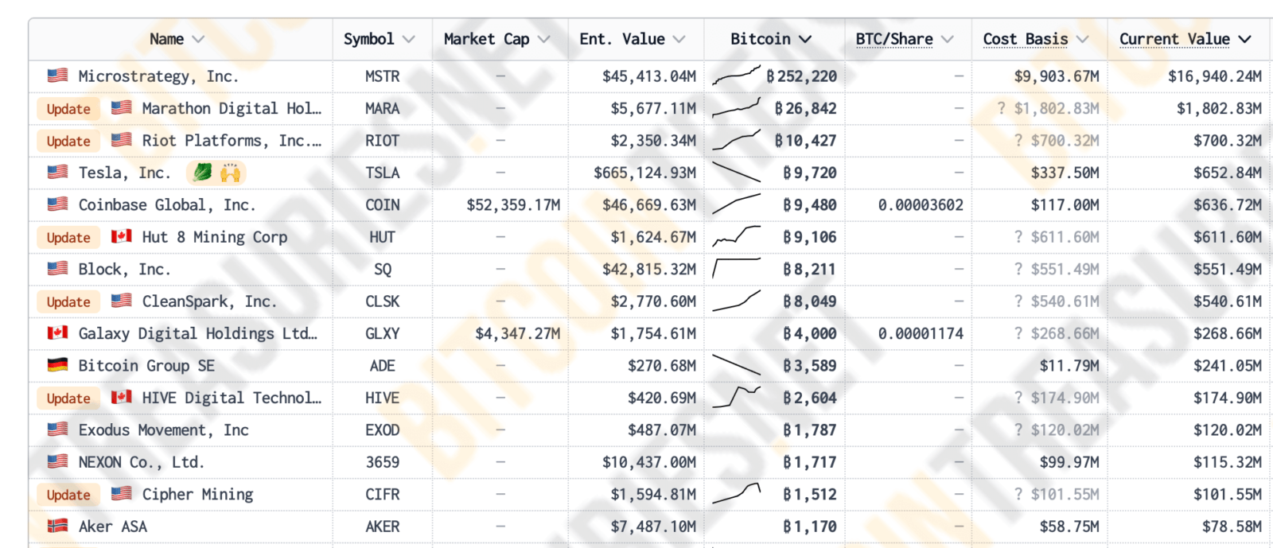
Task: Click the Microstrategy bitcoin sparkline chart
Action: coord(736,76)
